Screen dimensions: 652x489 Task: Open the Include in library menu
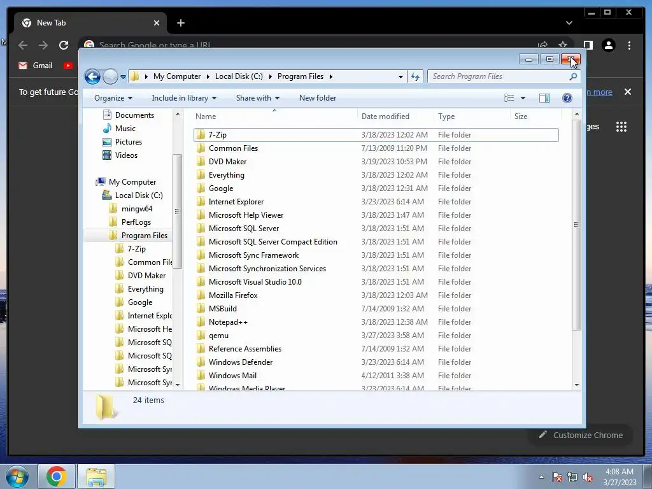click(184, 98)
